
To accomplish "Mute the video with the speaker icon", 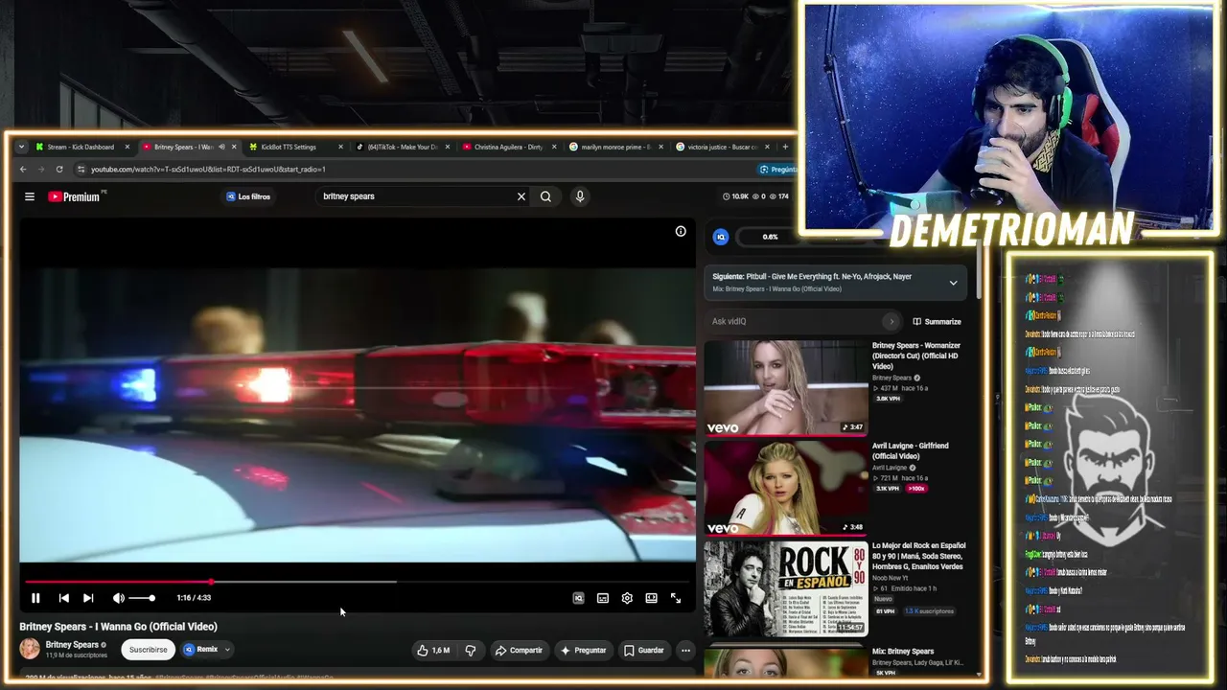I will pos(118,598).
